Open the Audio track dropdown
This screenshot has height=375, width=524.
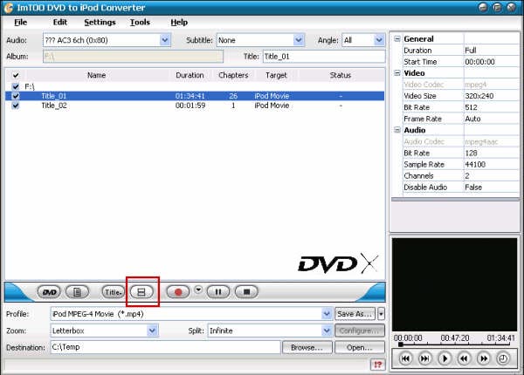165,40
